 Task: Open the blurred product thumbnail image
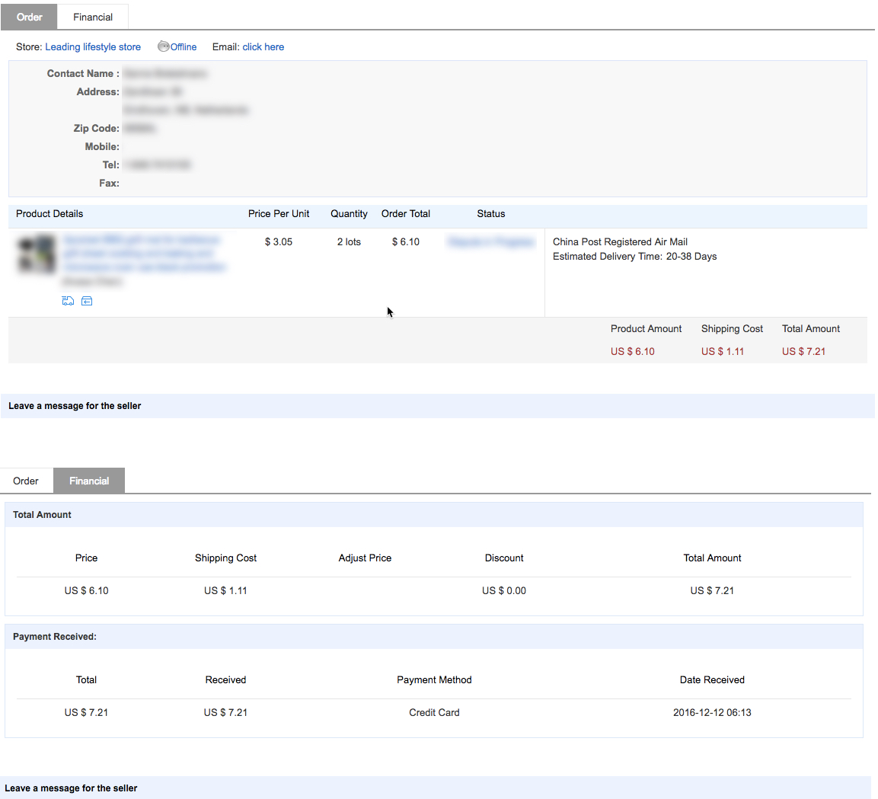[37, 254]
